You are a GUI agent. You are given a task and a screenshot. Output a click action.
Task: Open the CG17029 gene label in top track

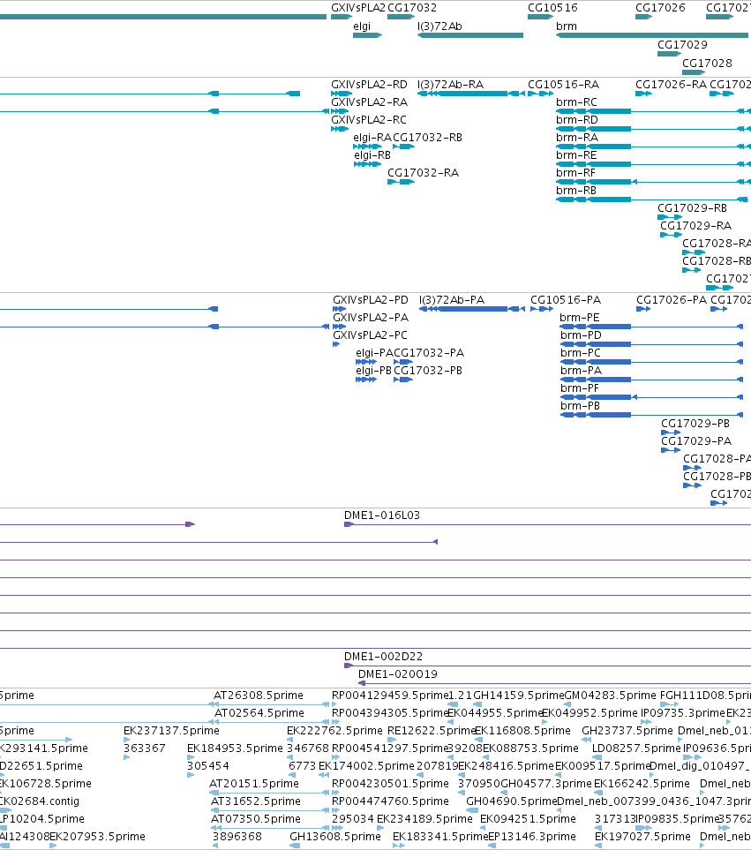pyautogui.click(x=682, y=44)
